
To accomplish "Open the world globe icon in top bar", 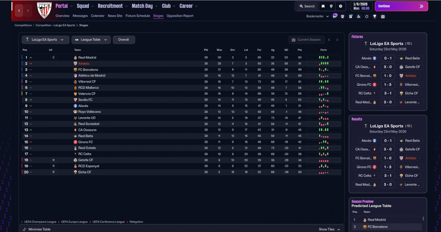I will 331,6.
